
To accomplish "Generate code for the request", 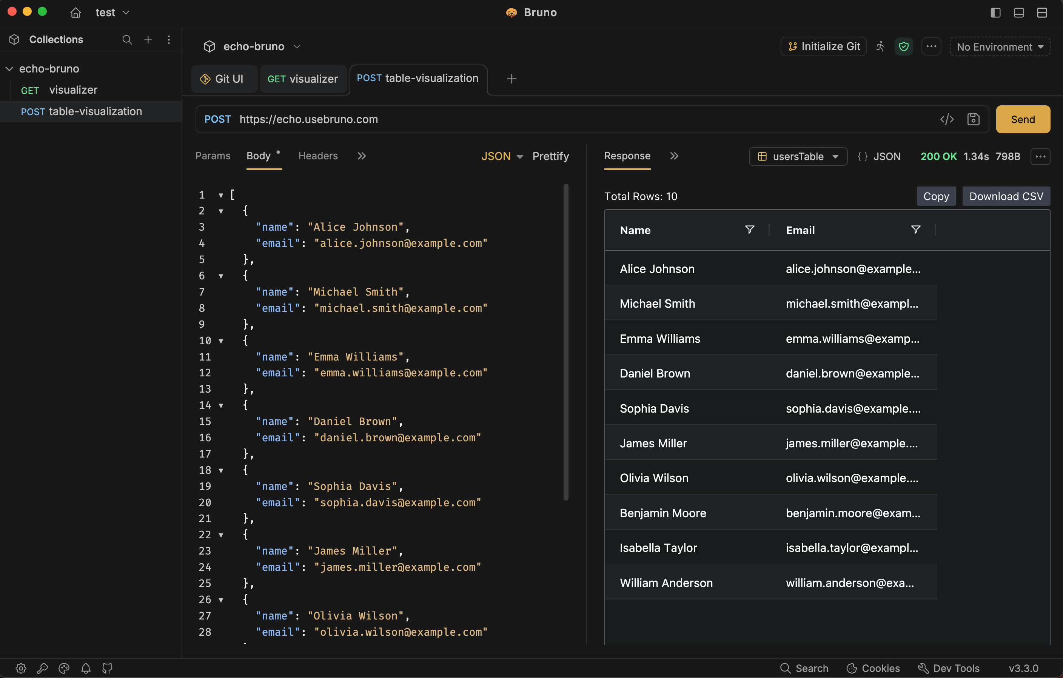I will pos(947,119).
